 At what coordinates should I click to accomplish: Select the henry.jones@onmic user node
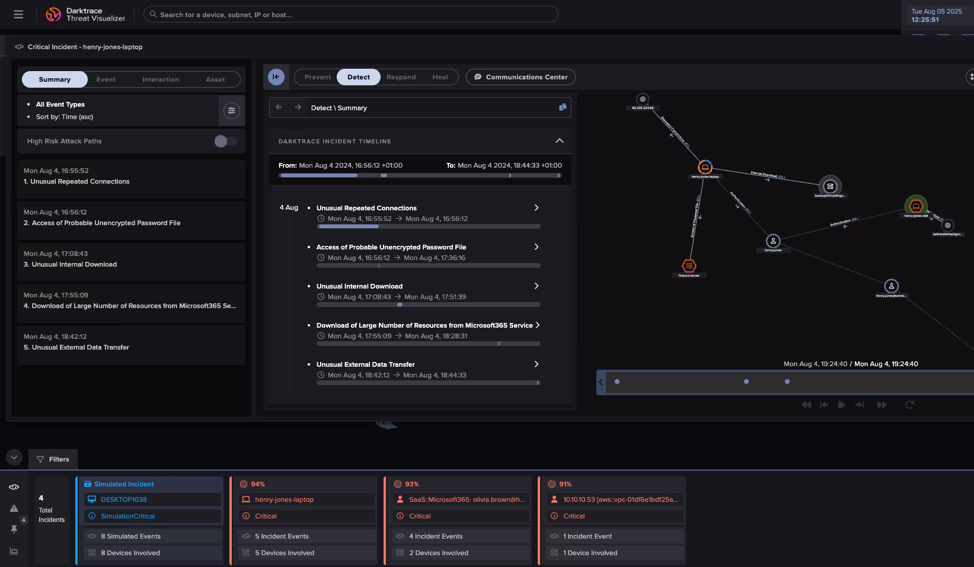tap(891, 286)
